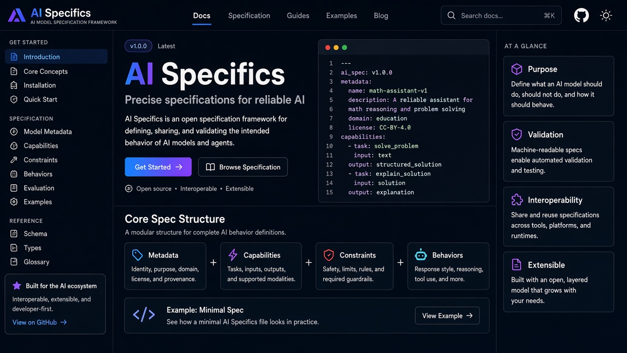Click the Get Started button
The image size is (627, 353).
point(158,167)
